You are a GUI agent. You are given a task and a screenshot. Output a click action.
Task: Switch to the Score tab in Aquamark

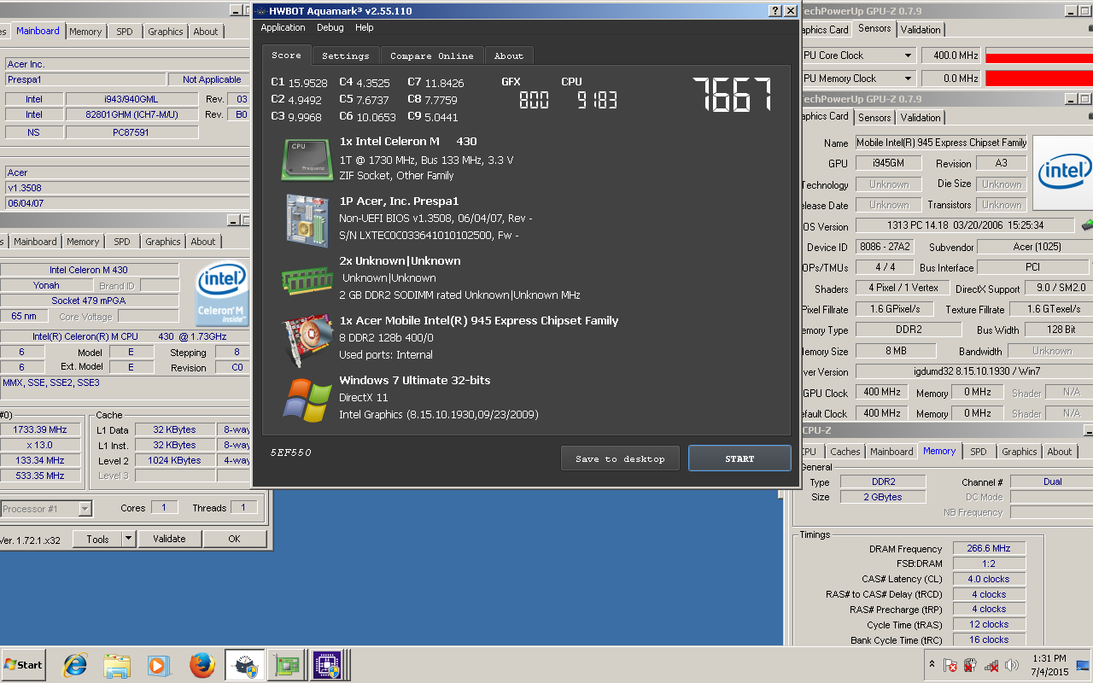286,55
